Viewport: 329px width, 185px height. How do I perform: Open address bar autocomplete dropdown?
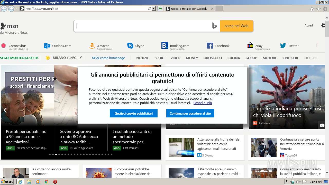click(x=154, y=8)
